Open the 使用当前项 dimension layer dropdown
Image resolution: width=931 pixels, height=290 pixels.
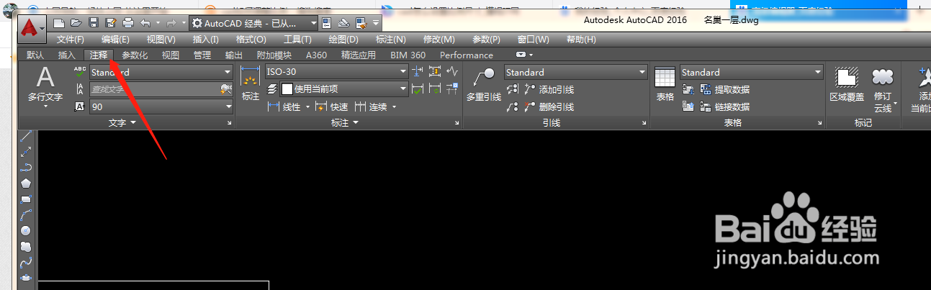pyautogui.click(x=343, y=89)
